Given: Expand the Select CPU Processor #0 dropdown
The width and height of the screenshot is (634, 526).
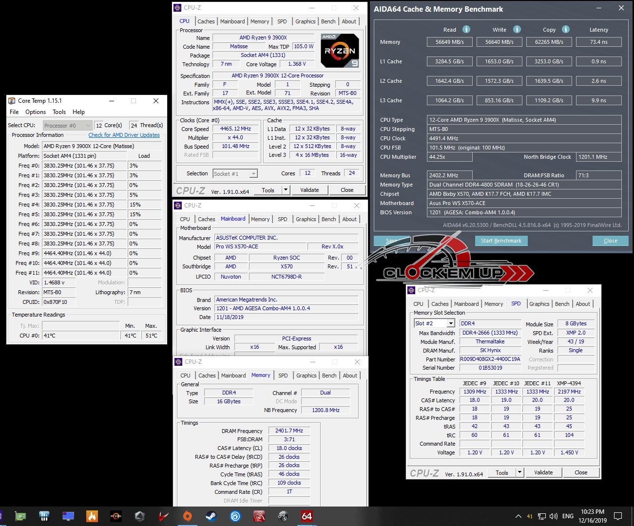Looking at the screenshot, I should (67, 126).
